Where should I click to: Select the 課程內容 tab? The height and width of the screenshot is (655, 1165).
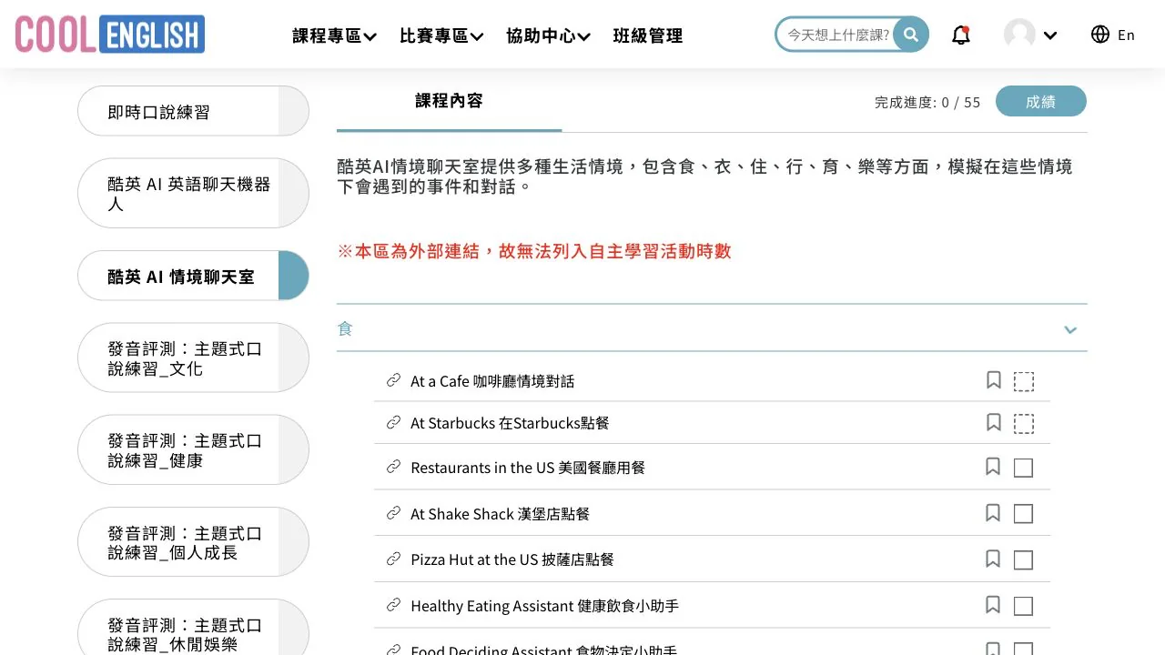point(449,101)
